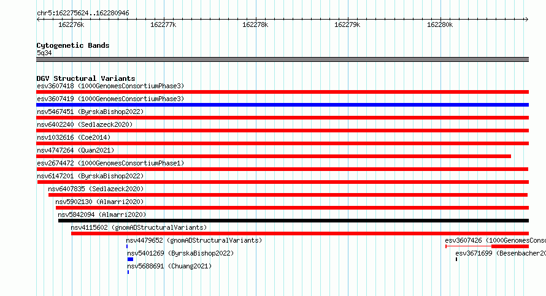The height and width of the screenshot is (296, 546).
Task: Open nsv4479652 (gnomADStructuralVariants) label
Action: pos(194,240)
